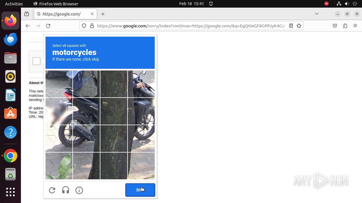Open the clock and calendar panel

(191, 4)
